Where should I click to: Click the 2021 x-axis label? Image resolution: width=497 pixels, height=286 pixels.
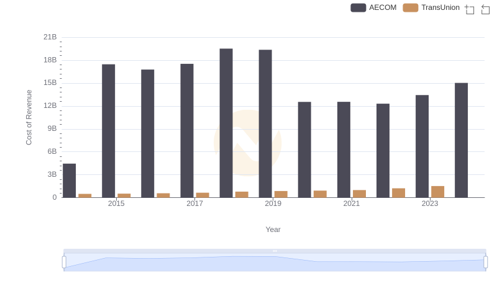352,203
